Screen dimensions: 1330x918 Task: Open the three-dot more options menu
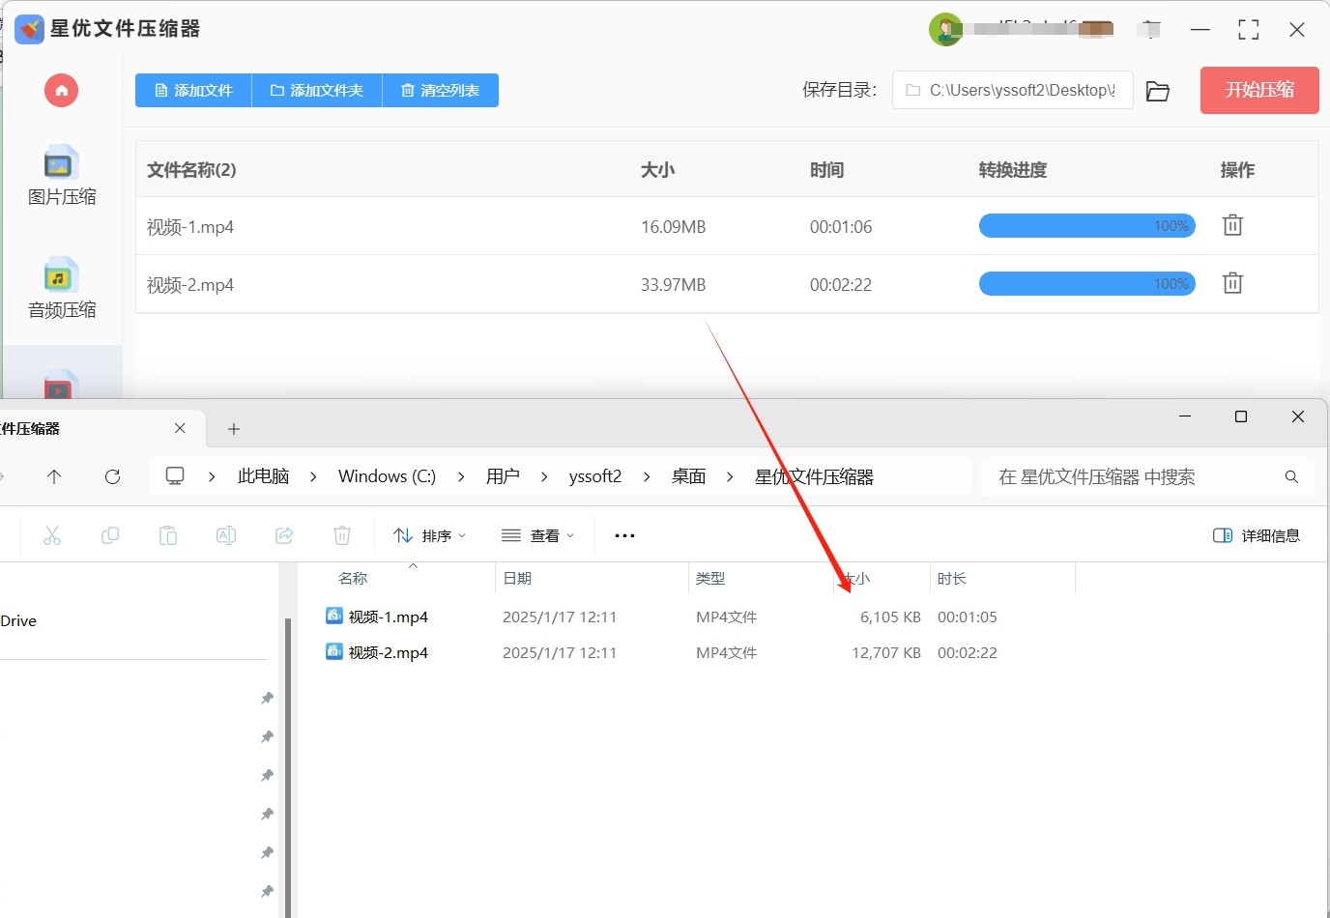624,535
